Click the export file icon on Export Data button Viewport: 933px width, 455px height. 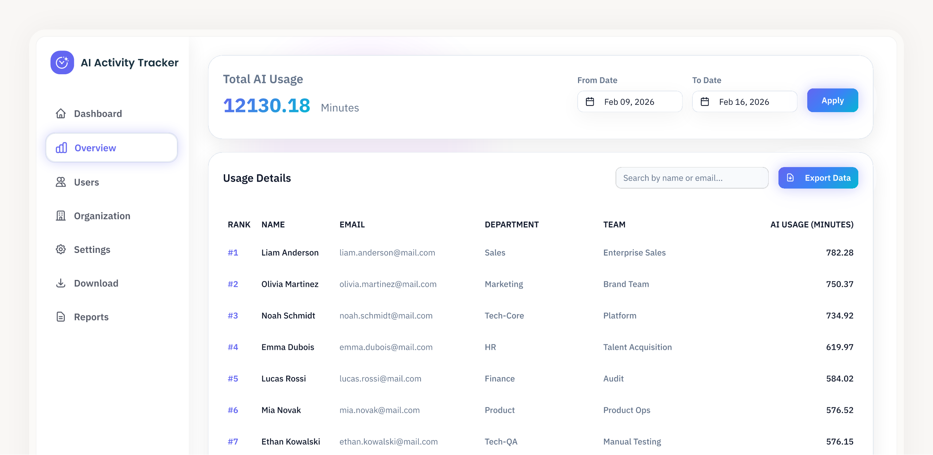click(790, 178)
